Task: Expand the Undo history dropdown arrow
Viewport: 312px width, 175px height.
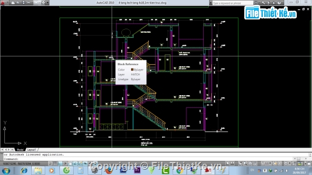Action: click(x=32, y=2)
